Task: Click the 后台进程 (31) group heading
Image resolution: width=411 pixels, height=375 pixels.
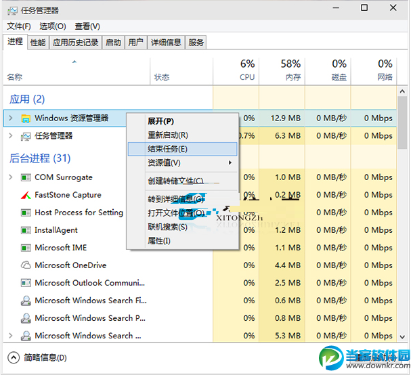Action: click(40, 158)
